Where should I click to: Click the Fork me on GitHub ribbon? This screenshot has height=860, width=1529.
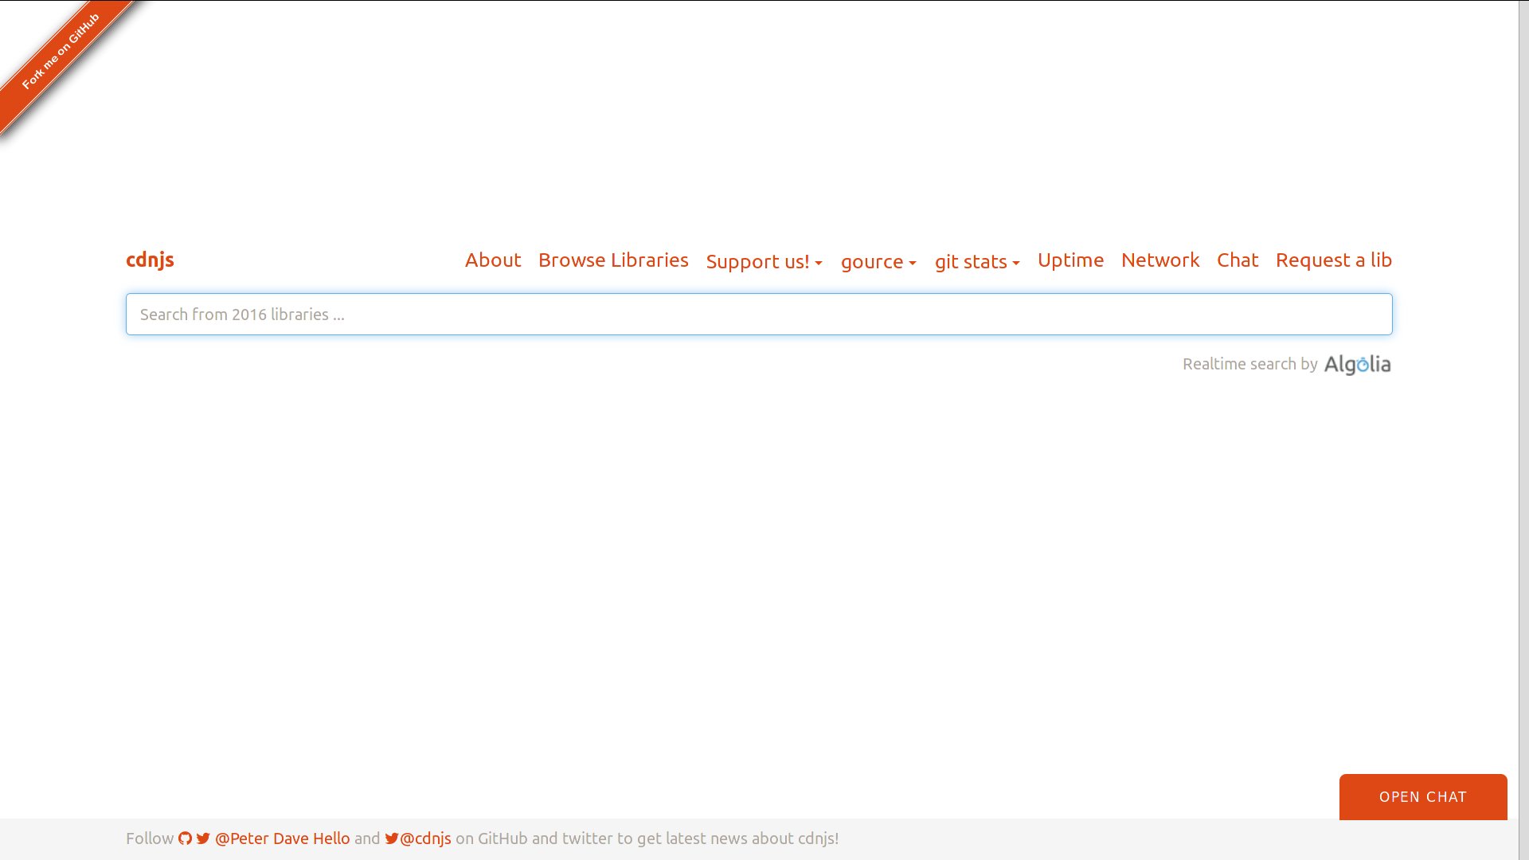coord(61,52)
